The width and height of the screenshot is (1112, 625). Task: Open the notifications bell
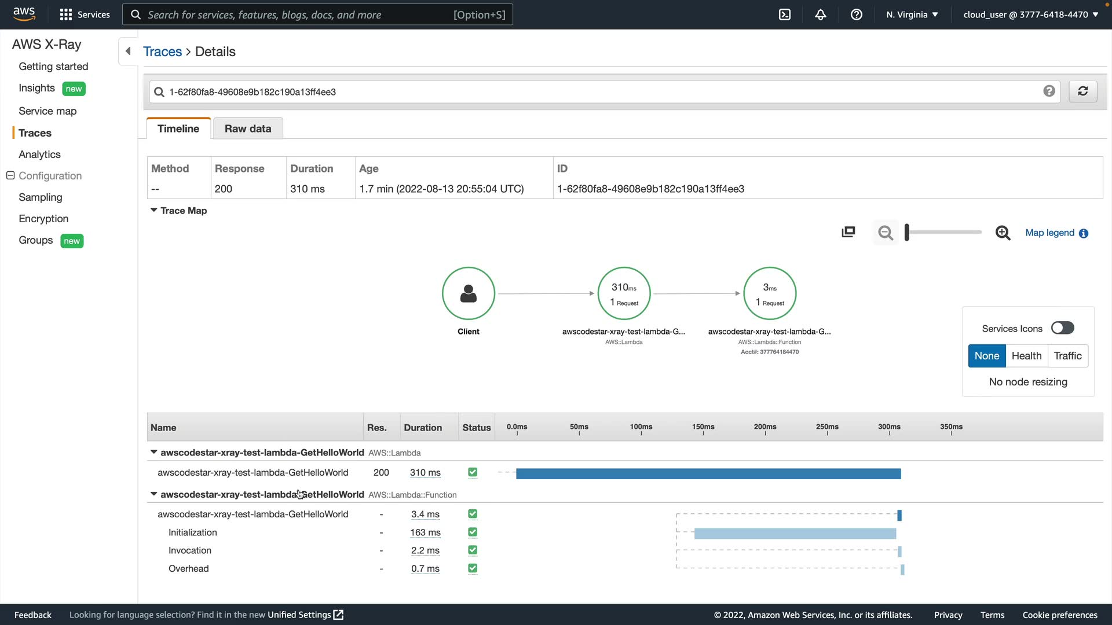[821, 14]
